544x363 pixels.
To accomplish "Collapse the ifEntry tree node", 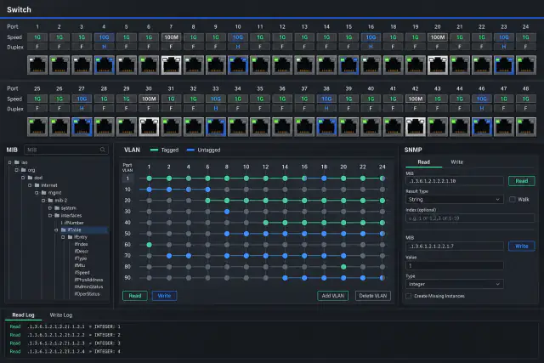I will (63, 237).
